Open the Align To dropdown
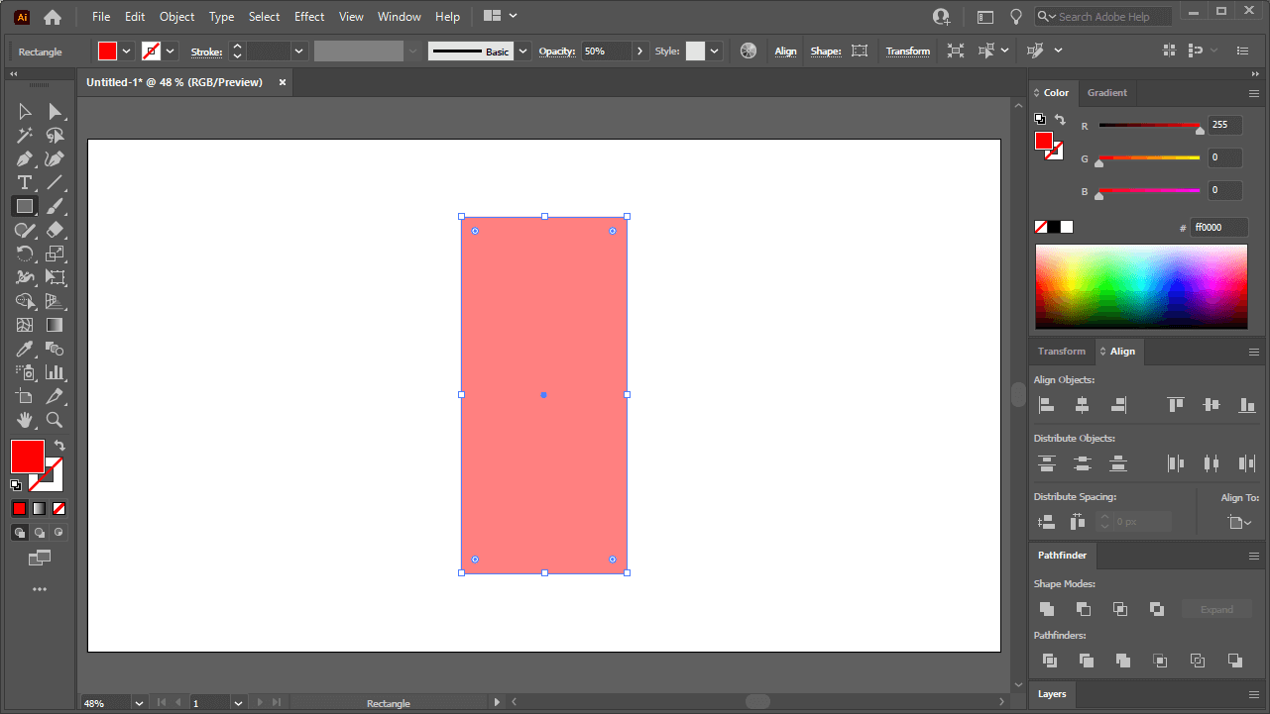The height and width of the screenshot is (714, 1270). (x=1239, y=522)
